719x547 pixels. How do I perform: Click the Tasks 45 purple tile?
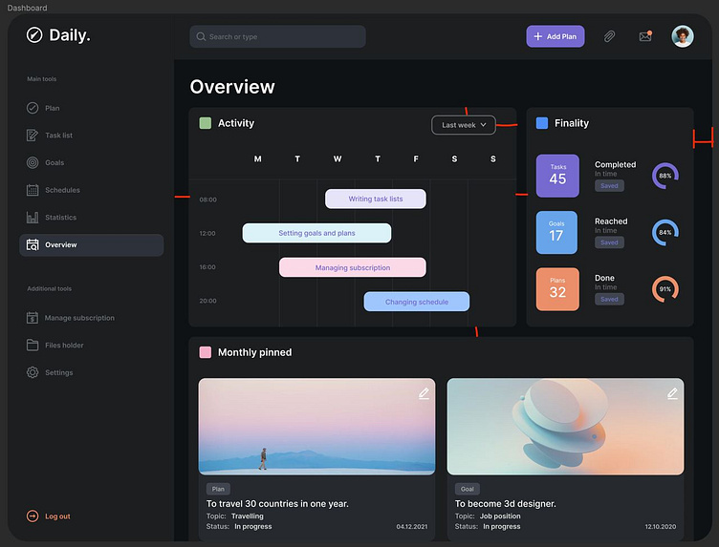(x=557, y=176)
